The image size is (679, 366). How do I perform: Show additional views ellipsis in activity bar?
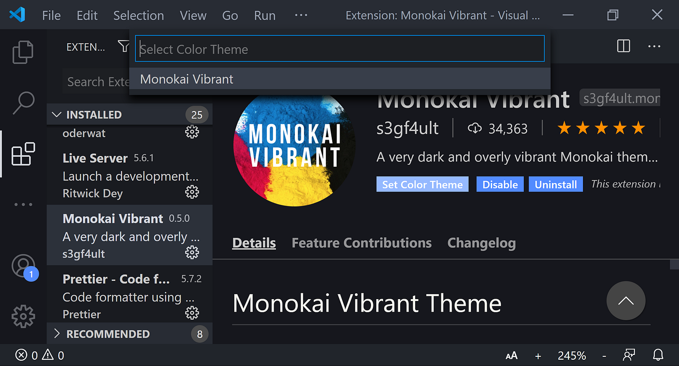pos(23,205)
